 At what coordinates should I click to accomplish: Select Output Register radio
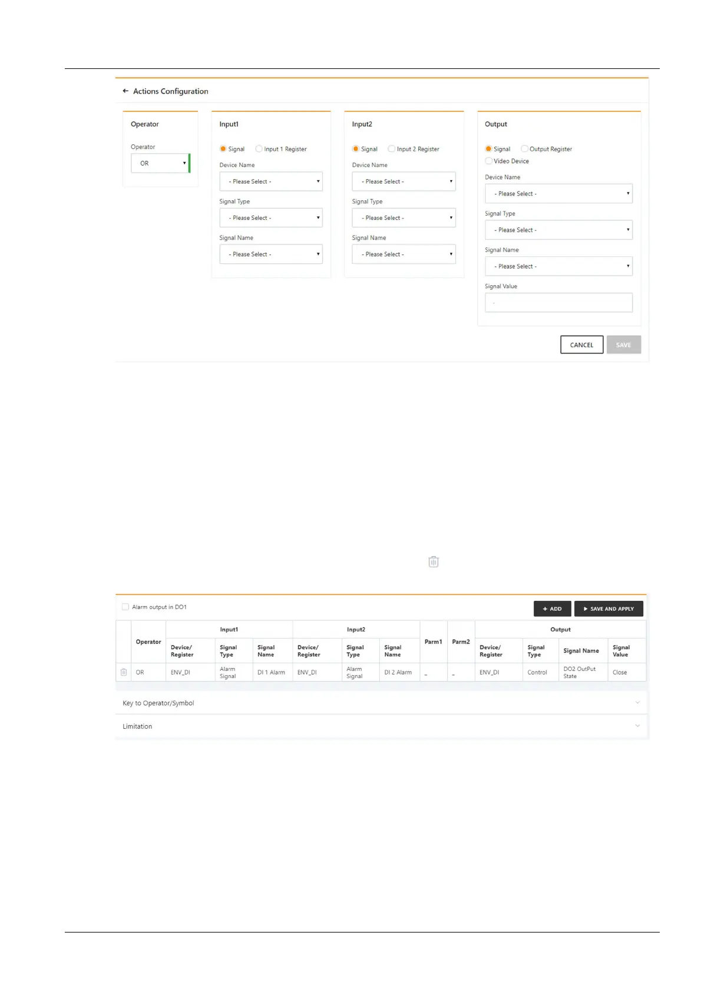(524, 149)
